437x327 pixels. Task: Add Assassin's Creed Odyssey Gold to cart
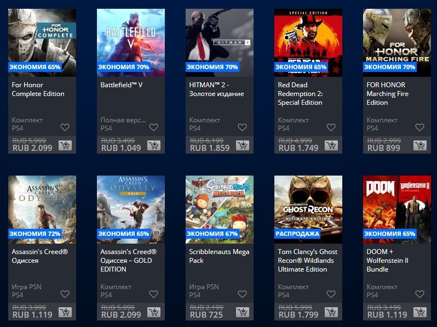tap(153, 312)
